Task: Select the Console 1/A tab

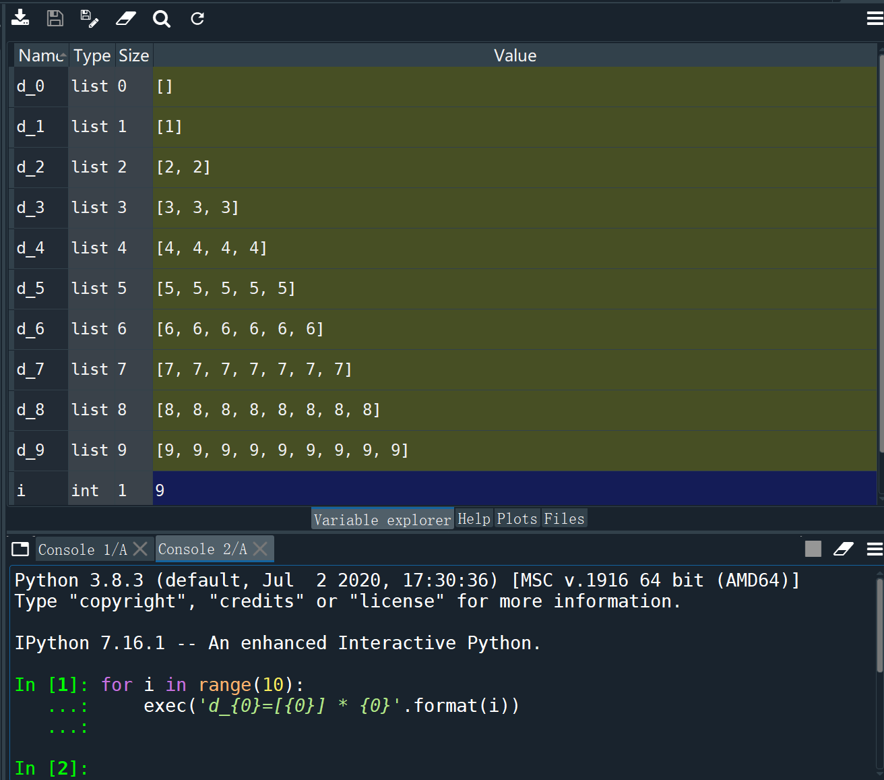Action: coord(82,549)
